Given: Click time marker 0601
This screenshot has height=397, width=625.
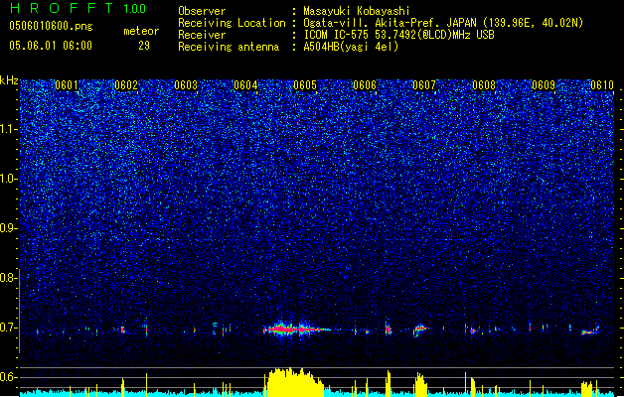Looking at the screenshot, I should 67,85.
